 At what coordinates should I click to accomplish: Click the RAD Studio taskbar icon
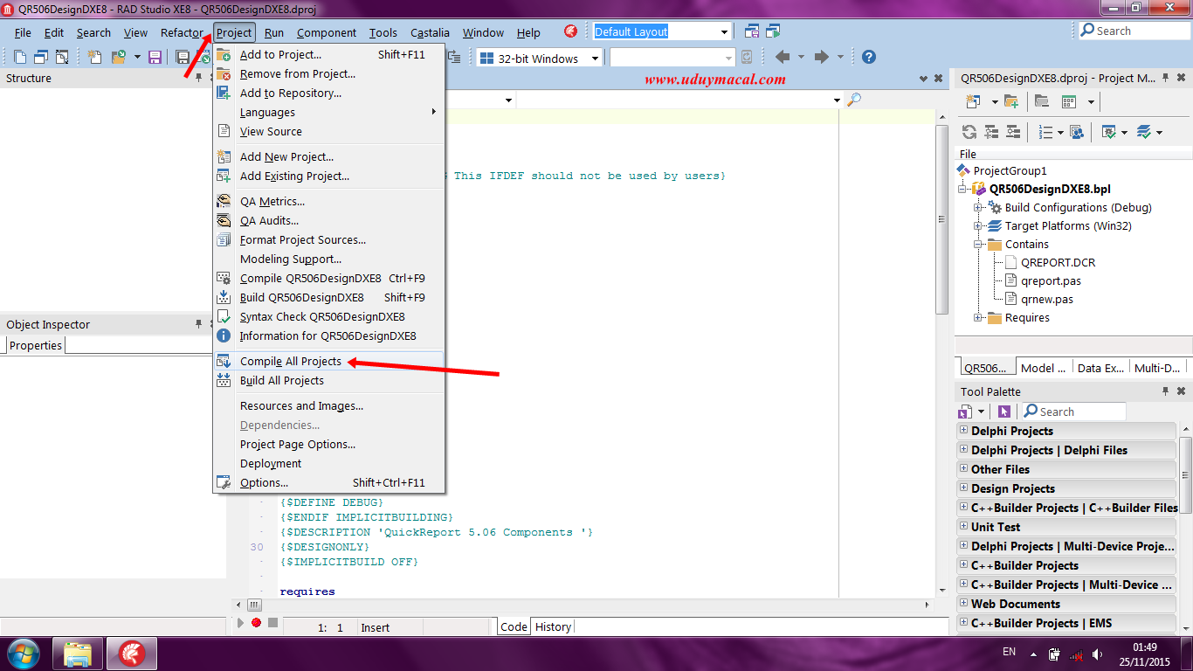tap(132, 653)
